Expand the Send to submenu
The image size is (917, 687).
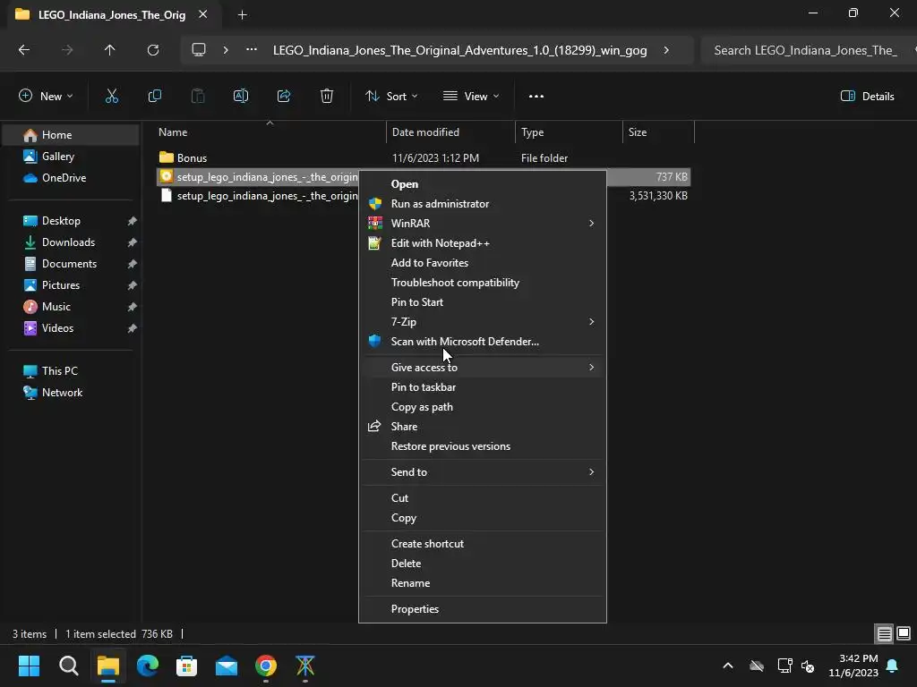pos(591,472)
